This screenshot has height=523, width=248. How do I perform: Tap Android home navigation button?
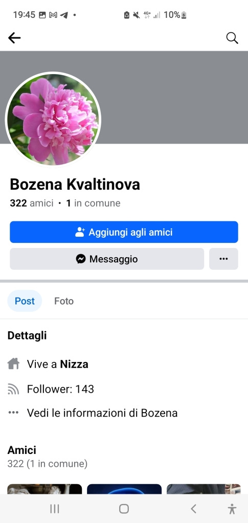[x=124, y=509]
